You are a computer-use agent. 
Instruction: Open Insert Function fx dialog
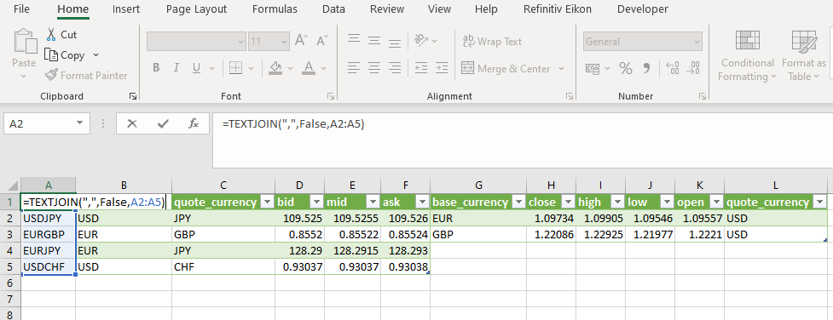[x=194, y=123]
